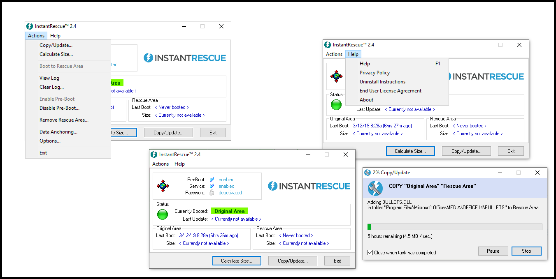Click the copy progress bar
This screenshot has height=279, width=556.
tap(455, 227)
